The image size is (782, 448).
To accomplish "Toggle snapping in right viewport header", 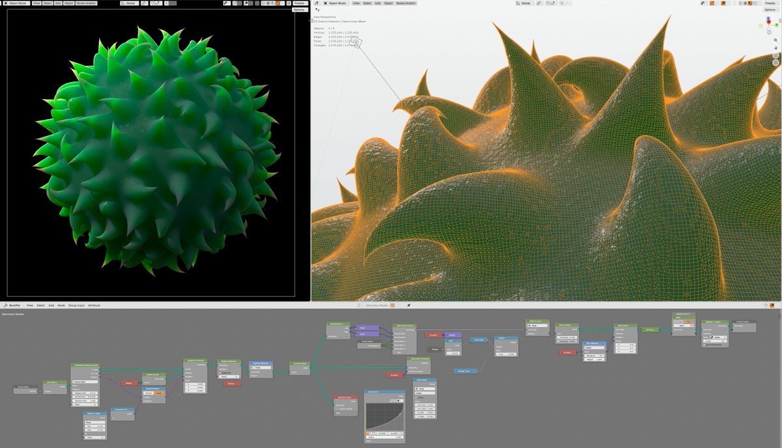I will 547,3.
